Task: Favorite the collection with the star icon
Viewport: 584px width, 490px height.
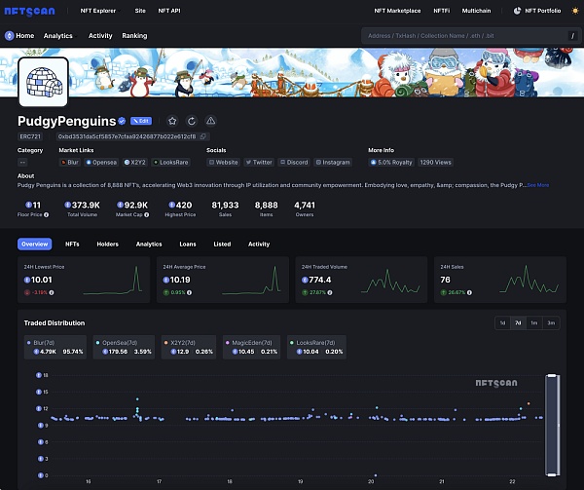Action: [x=172, y=121]
